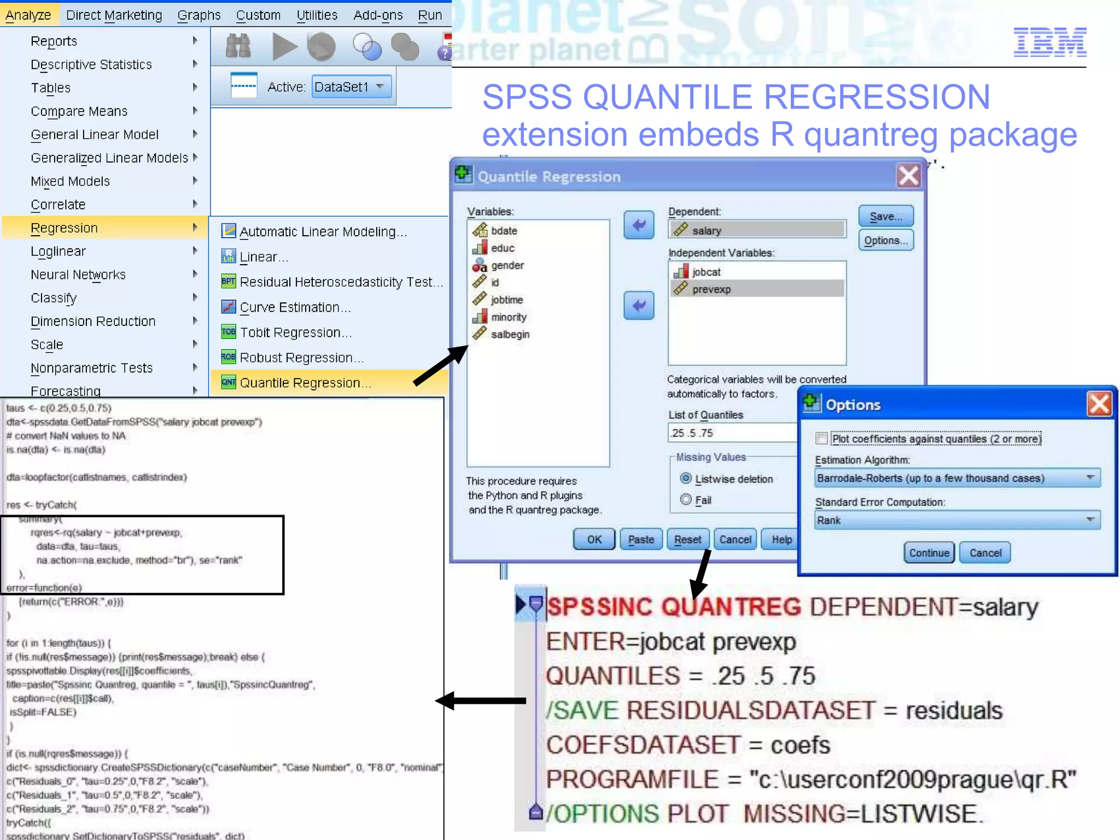1120x840 pixels.
Task: Click the Run play arrow toolbar icon
Action: pyautogui.click(x=284, y=46)
